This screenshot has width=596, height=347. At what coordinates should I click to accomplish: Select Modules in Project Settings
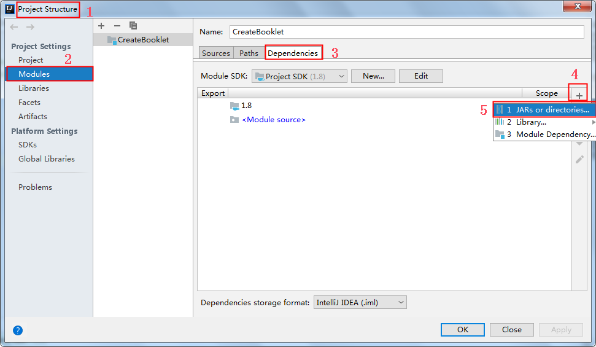click(x=50, y=74)
